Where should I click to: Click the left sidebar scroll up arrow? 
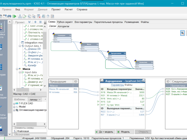point(10,22)
